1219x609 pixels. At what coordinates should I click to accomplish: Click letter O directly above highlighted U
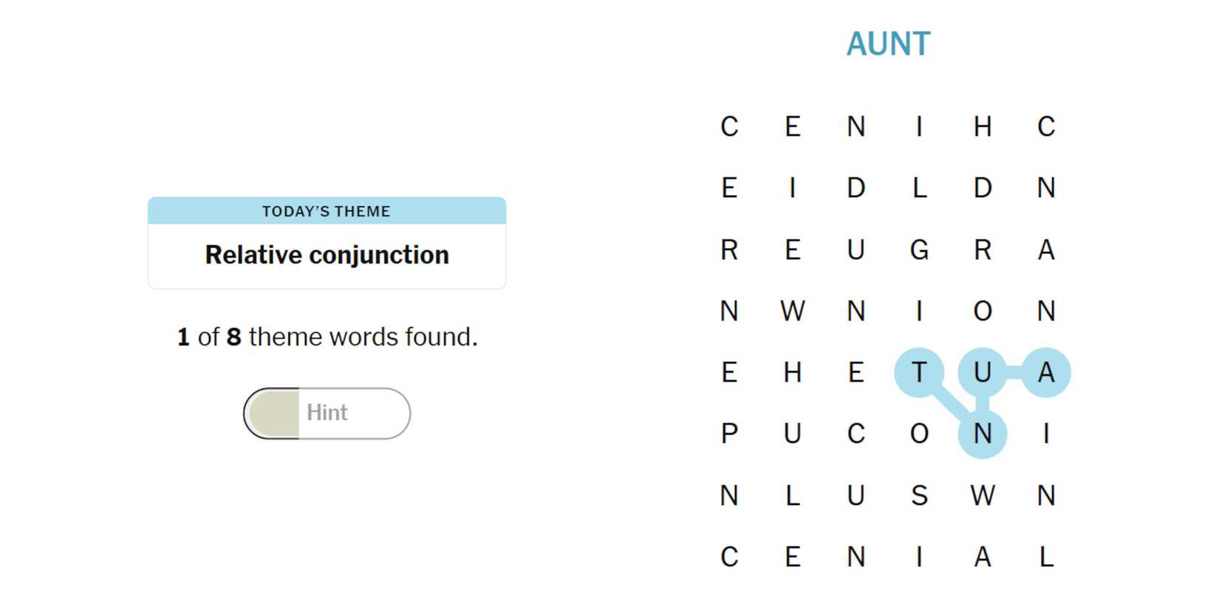tap(982, 311)
